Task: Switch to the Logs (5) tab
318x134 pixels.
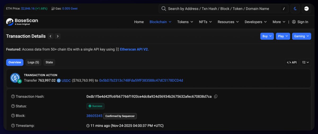Action: (x=33, y=62)
